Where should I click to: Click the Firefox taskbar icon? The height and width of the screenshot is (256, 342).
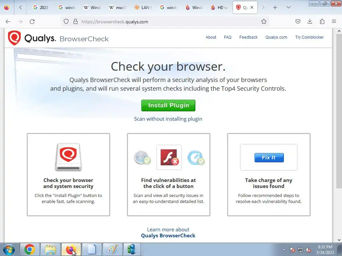click(x=71, y=249)
